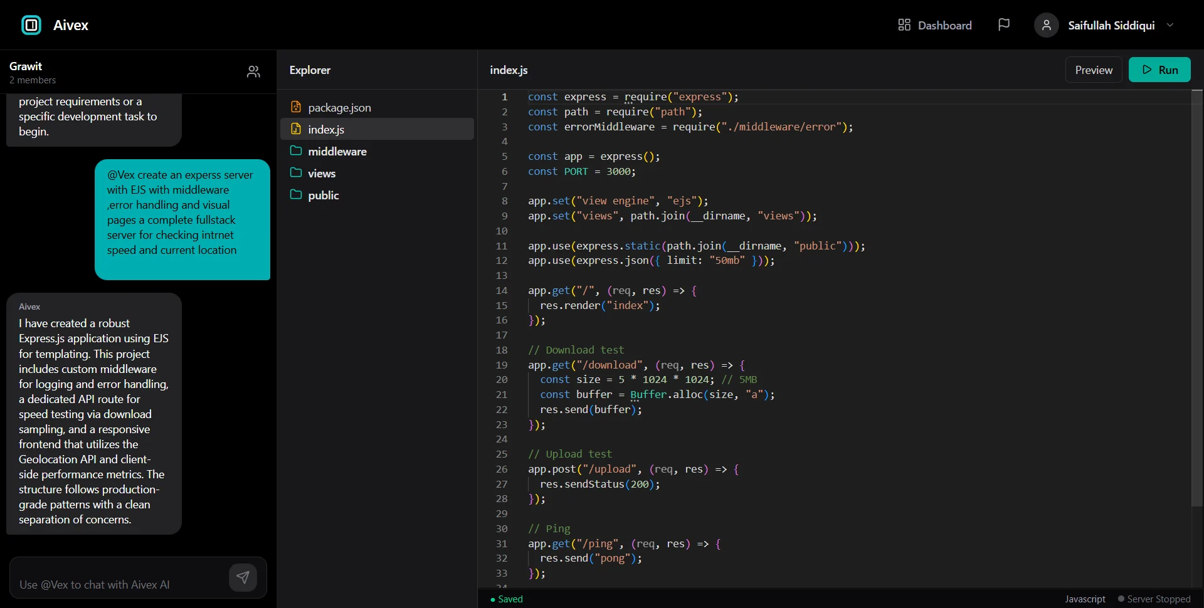Screen dimensions: 1204x608
Task: Click the public folder icon
Action: pyautogui.click(x=296, y=195)
